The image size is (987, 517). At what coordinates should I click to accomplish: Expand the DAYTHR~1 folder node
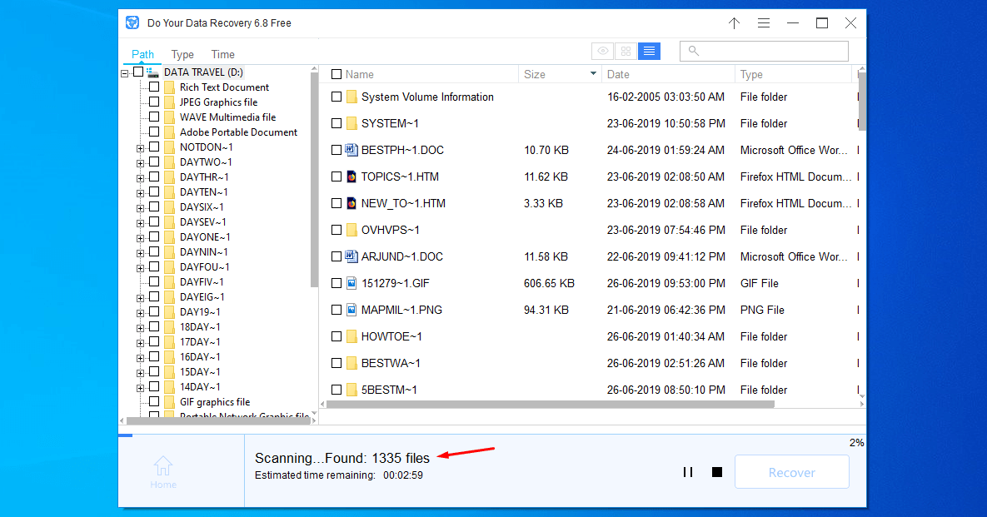(141, 179)
